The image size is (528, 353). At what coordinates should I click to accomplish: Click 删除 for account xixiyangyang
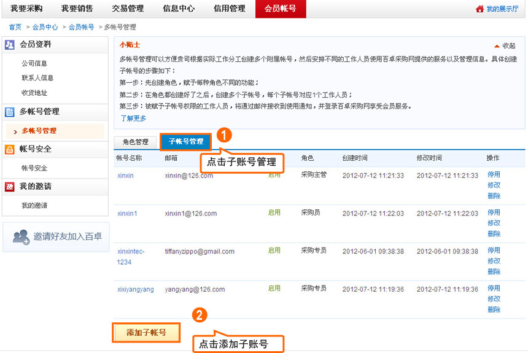point(494,310)
